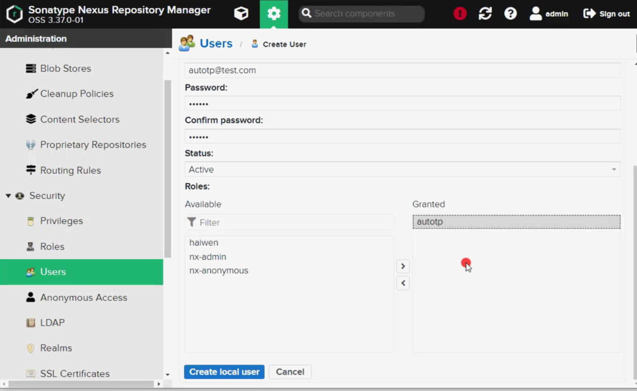Focus the Search components field
Screen dimensions: 637x391
point(362,14)
